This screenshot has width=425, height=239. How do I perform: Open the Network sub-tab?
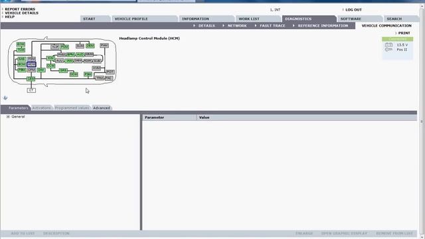tap(237, 25)
